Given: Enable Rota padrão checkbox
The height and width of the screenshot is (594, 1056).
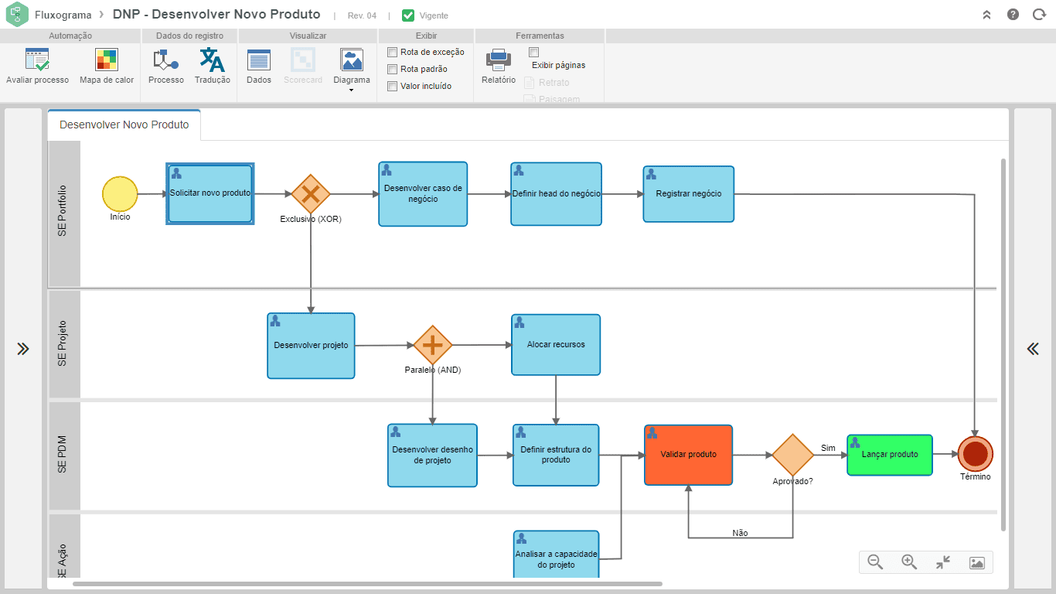Looking at the screenshot, I should (392, 69).
